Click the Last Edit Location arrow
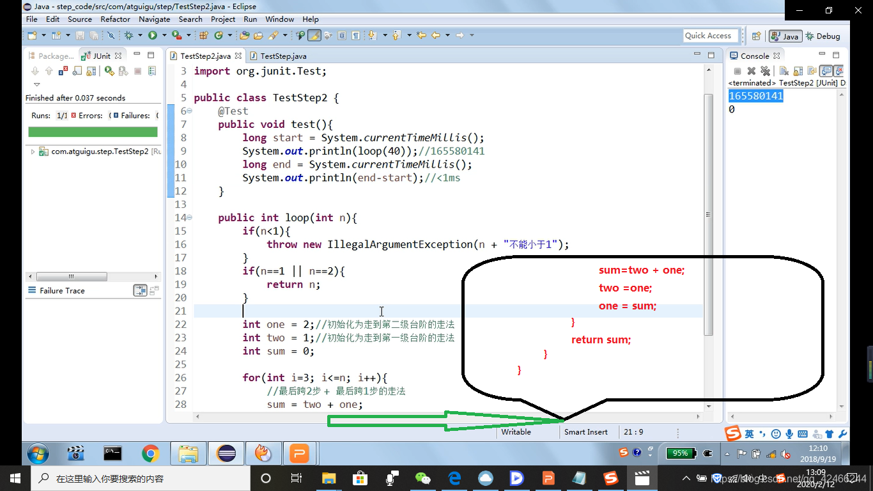 point(421,35)
